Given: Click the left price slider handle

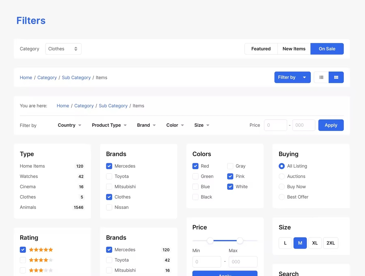Looking at the screenshot, I should (210, 241).
